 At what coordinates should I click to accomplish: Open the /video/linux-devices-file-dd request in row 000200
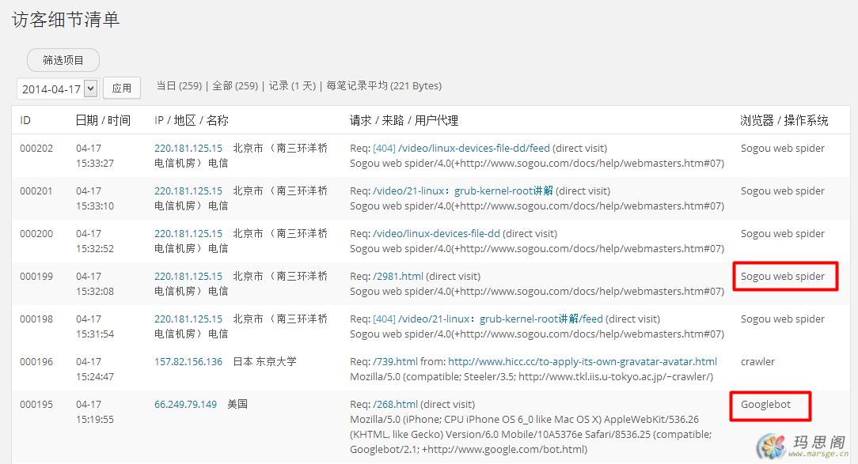(436, 233)
